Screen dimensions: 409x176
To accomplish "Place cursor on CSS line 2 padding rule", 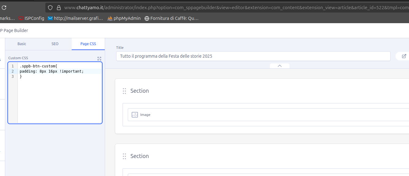I will tap(51, 71).
